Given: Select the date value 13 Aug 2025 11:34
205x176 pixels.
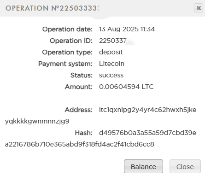Looking at the screenshot, I should (127, 29).
